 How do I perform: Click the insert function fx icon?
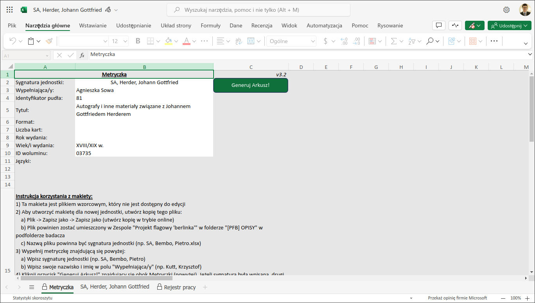[82, 55]
